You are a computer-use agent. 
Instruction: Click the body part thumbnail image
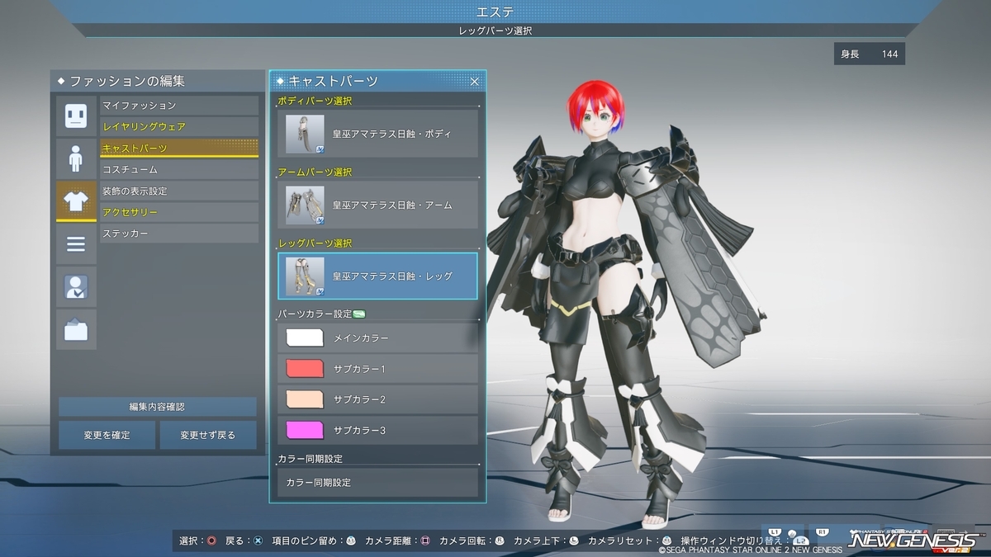305,134
